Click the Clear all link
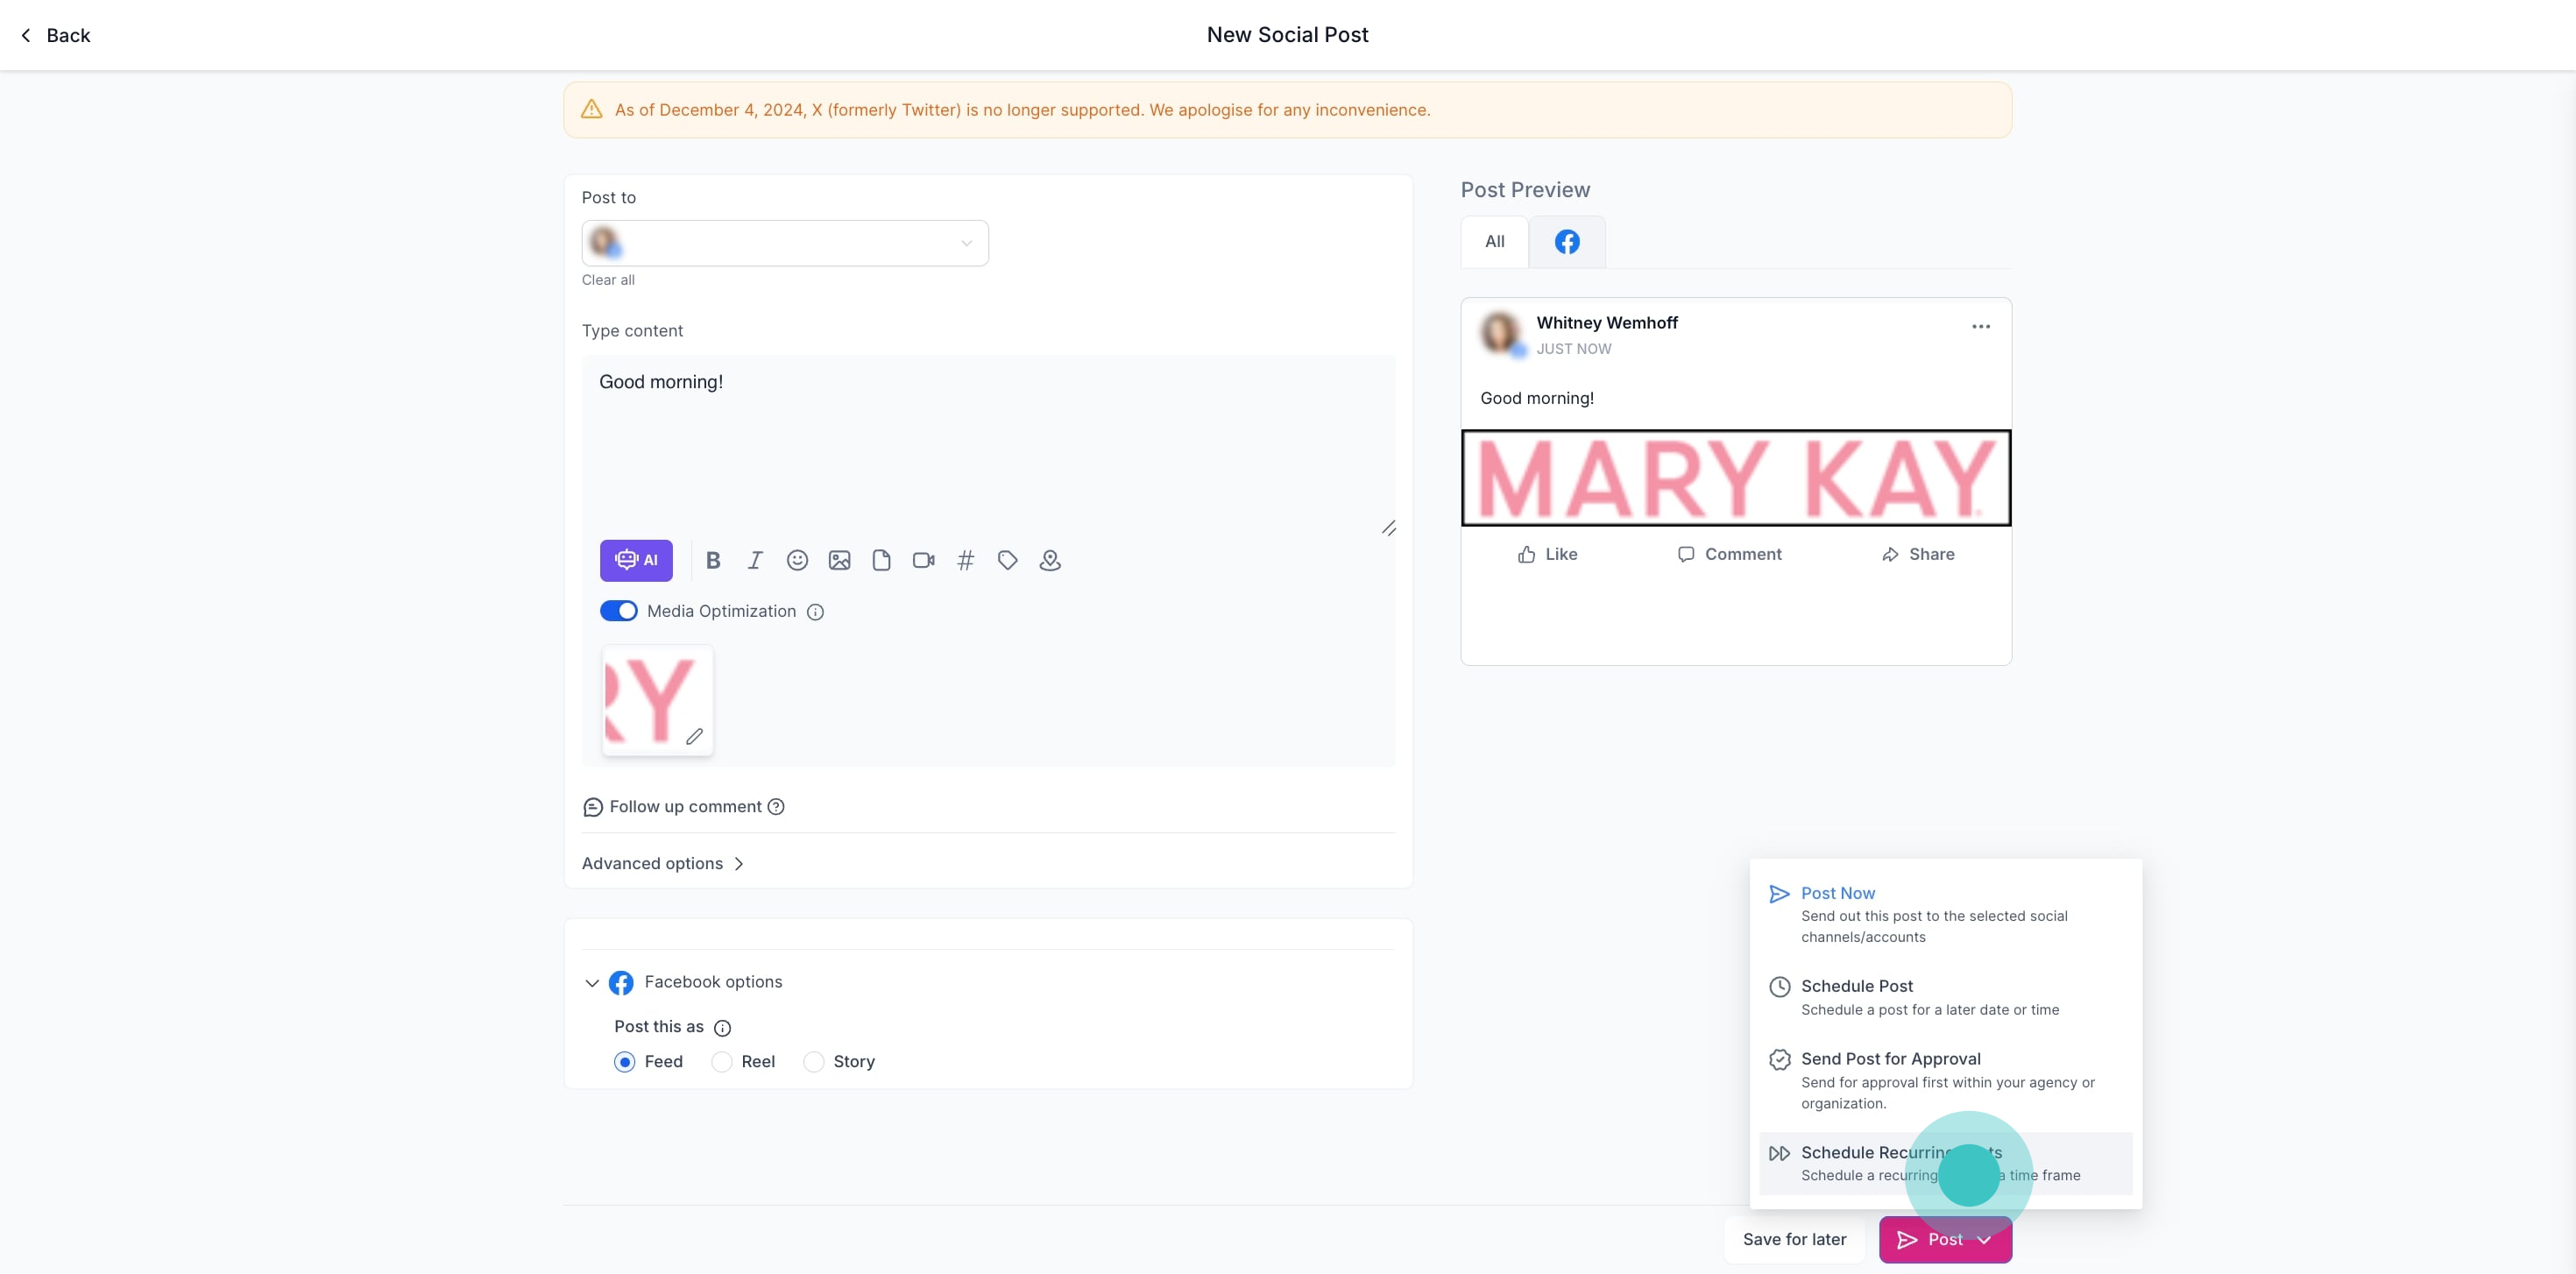This screenshot has width=2576, height=1274. [608, 280]
